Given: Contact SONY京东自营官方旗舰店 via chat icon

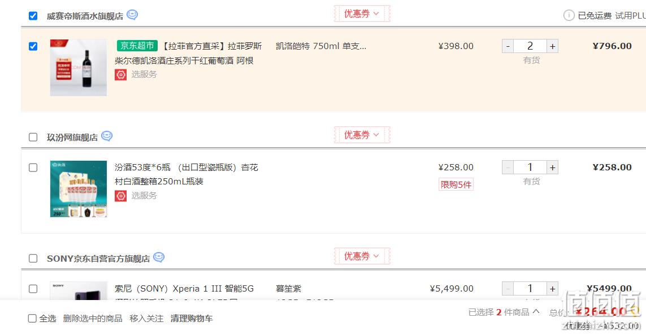Looking at the screenshot, I should coord(159,257).
